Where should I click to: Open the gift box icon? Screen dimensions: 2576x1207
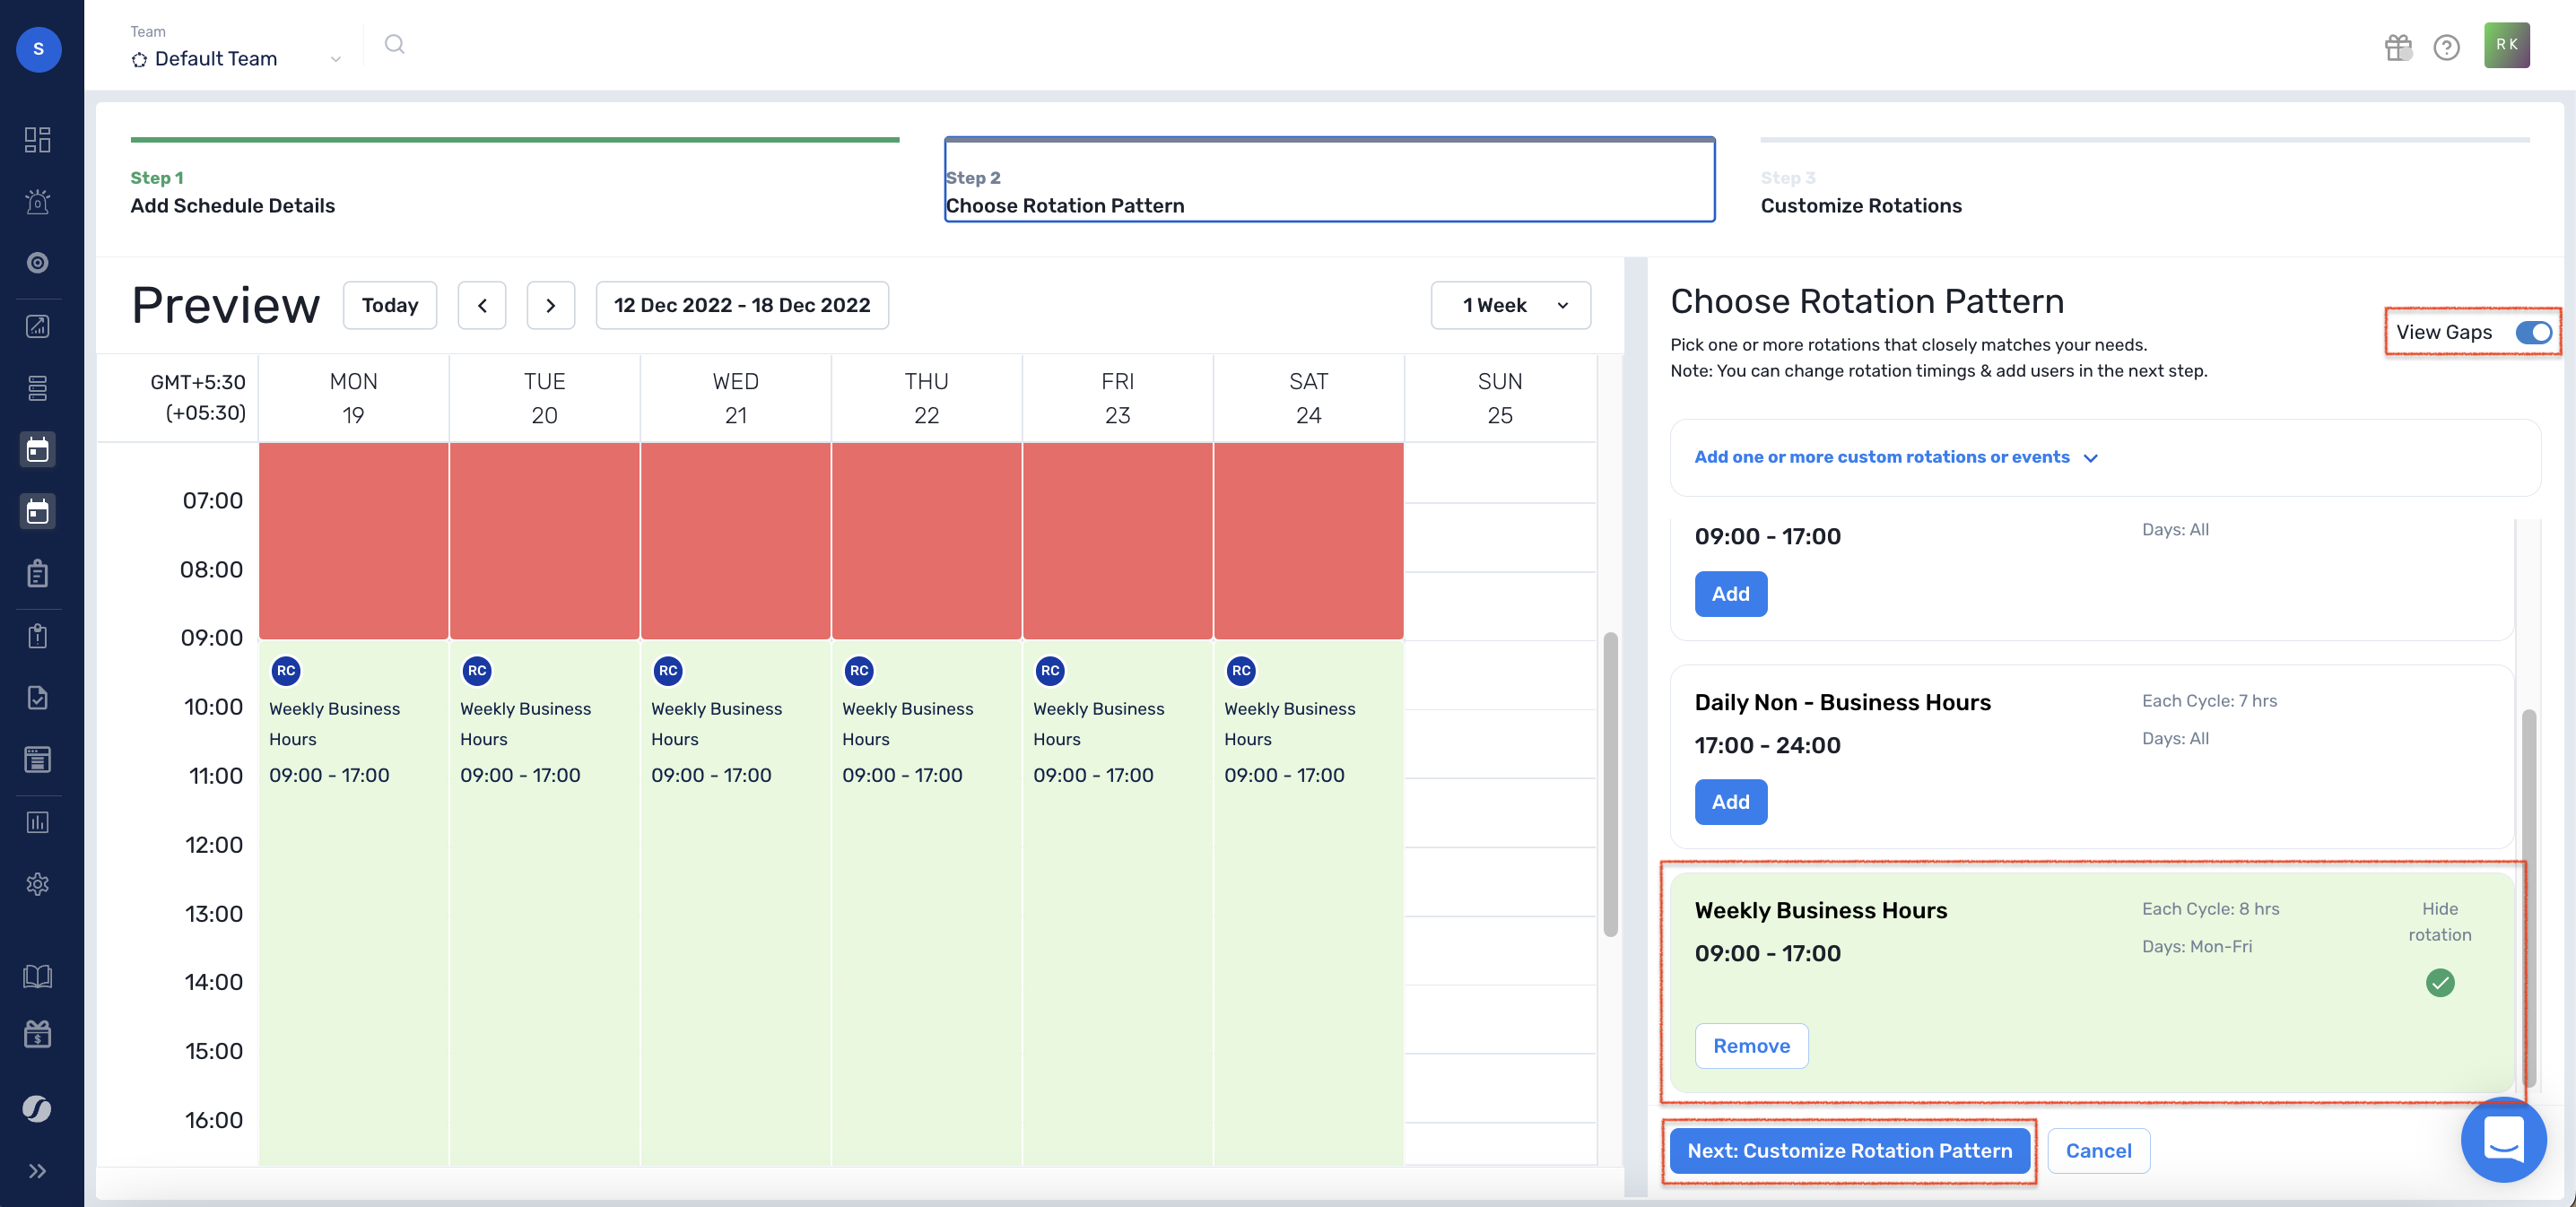[2397, 47]
